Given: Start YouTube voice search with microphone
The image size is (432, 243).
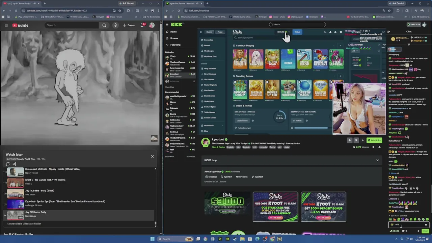Looking at the screenshot, I should click(115, 25).
